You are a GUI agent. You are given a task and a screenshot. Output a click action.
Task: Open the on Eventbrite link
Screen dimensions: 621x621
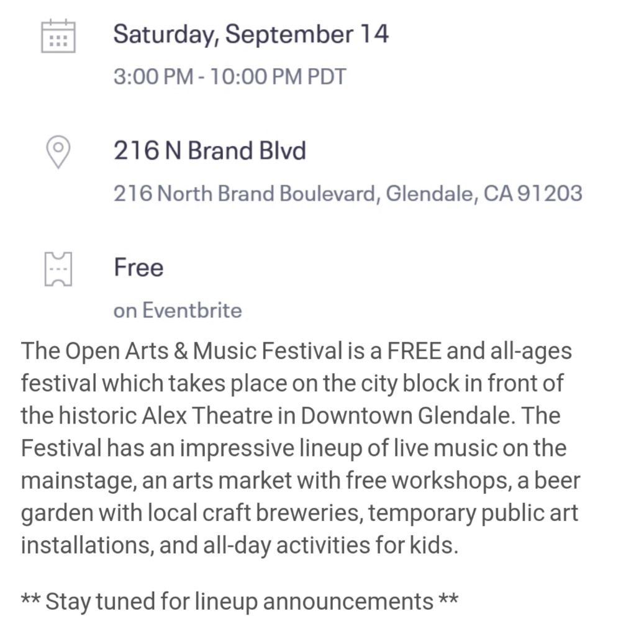[x=178, y=310]
